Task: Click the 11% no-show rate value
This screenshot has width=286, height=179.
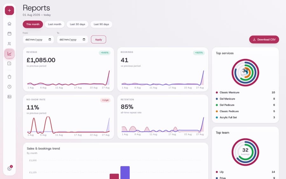Action: [33, 107]
